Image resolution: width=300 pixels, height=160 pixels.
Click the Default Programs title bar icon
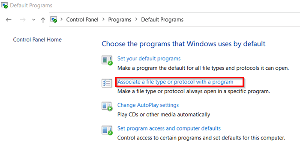pyautogui.click(x=4, y=5)
